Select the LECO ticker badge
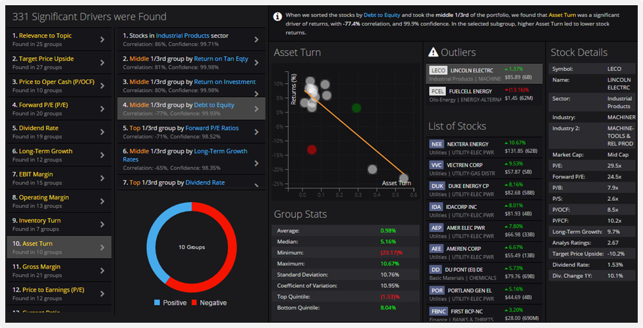This screenshot has width=643, height=328. coord(438,70)
